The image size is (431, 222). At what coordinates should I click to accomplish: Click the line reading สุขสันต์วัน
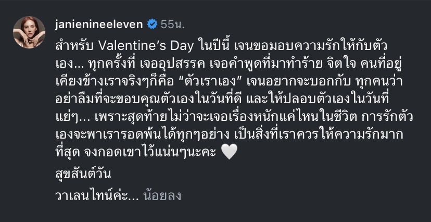tap(83, 174)
